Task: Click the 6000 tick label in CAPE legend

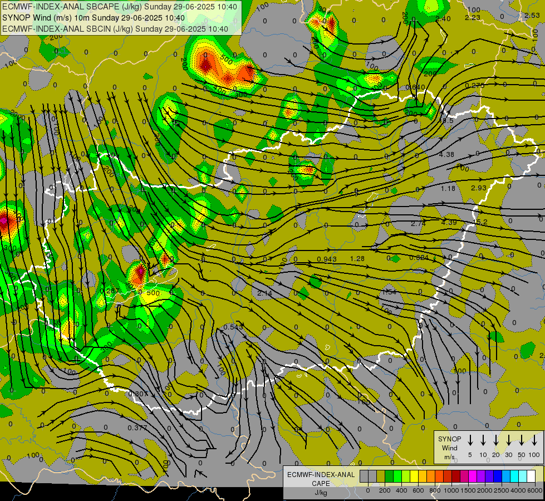Action: 535,490
